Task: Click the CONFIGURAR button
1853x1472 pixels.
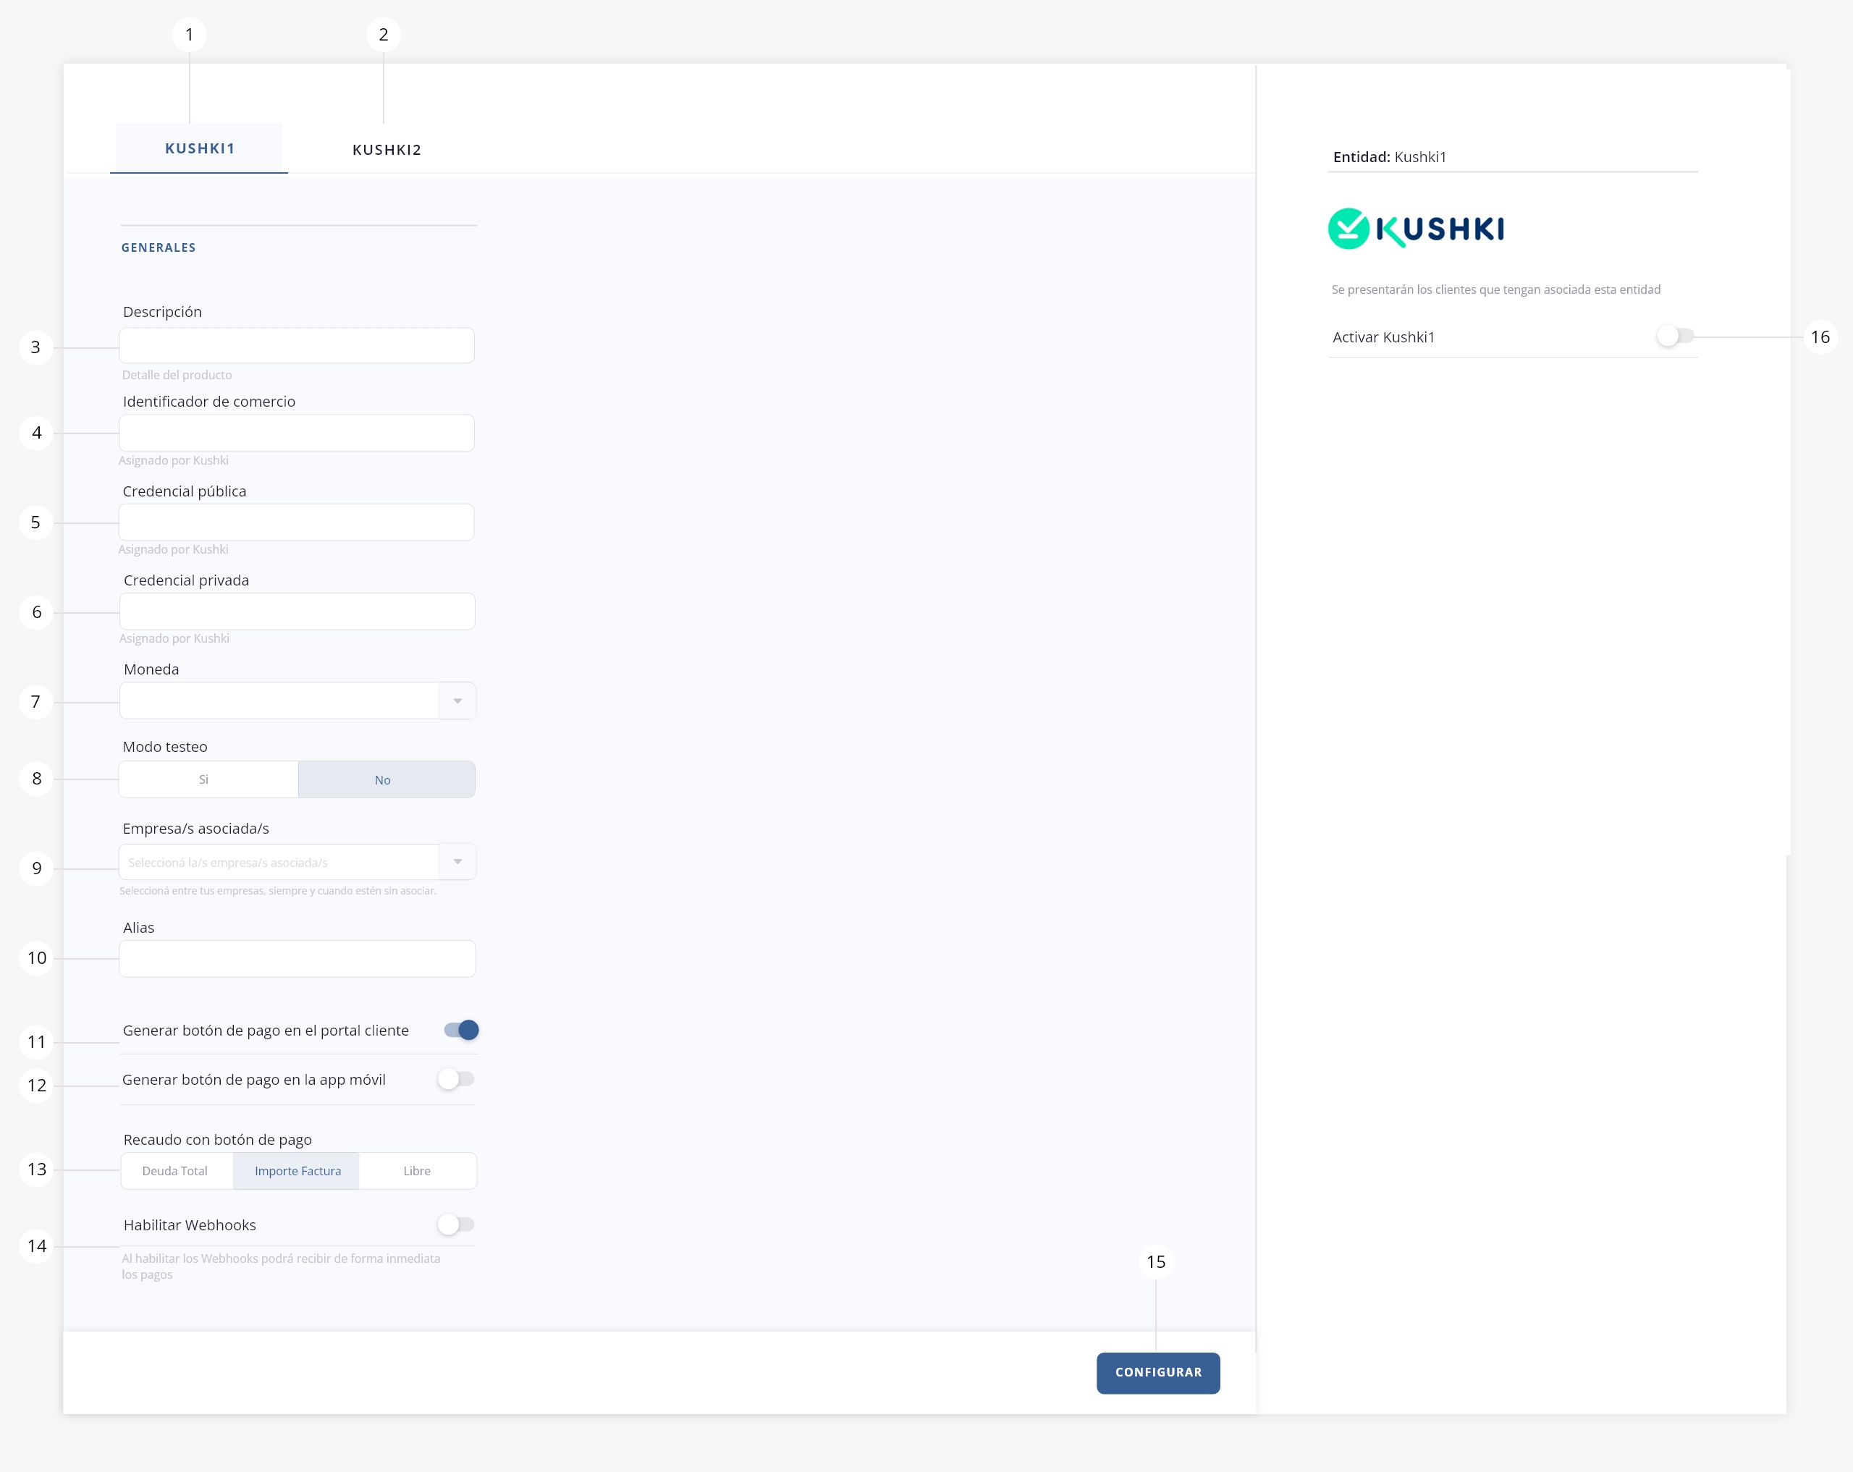Action: coord(1159,1373)
